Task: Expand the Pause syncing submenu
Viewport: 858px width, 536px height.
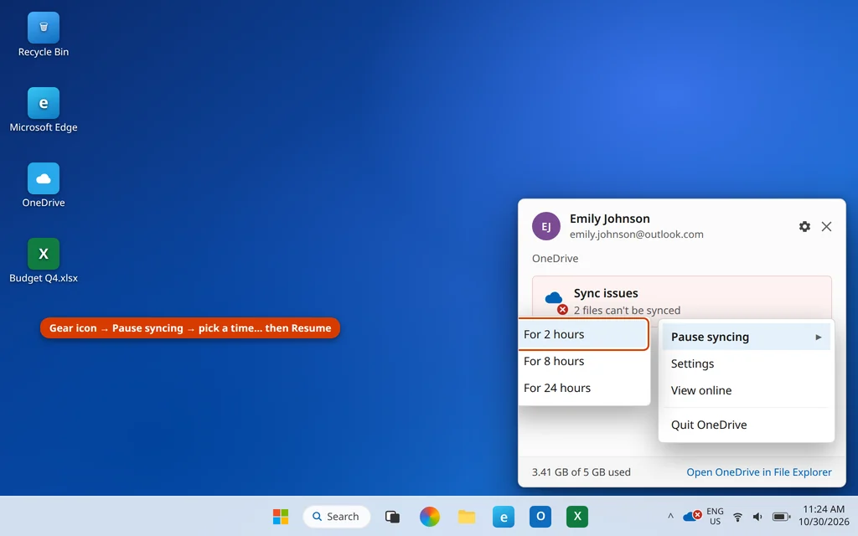Action: 747,337
